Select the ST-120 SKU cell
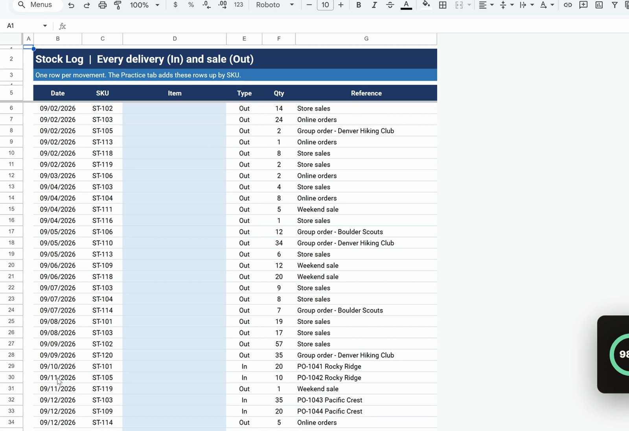Screen dimensions: 629x431 [102, 355]
